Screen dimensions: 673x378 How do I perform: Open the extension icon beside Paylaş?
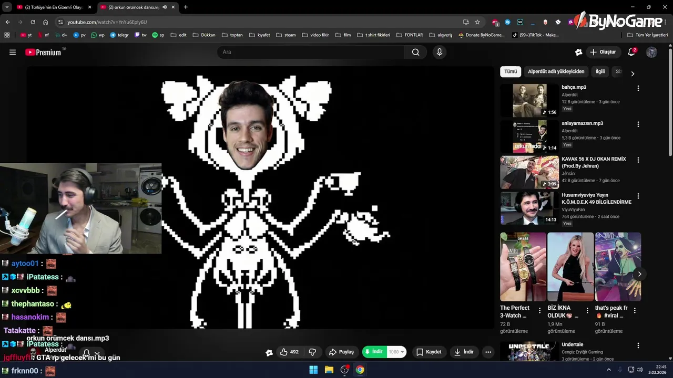tap(269, 352)
